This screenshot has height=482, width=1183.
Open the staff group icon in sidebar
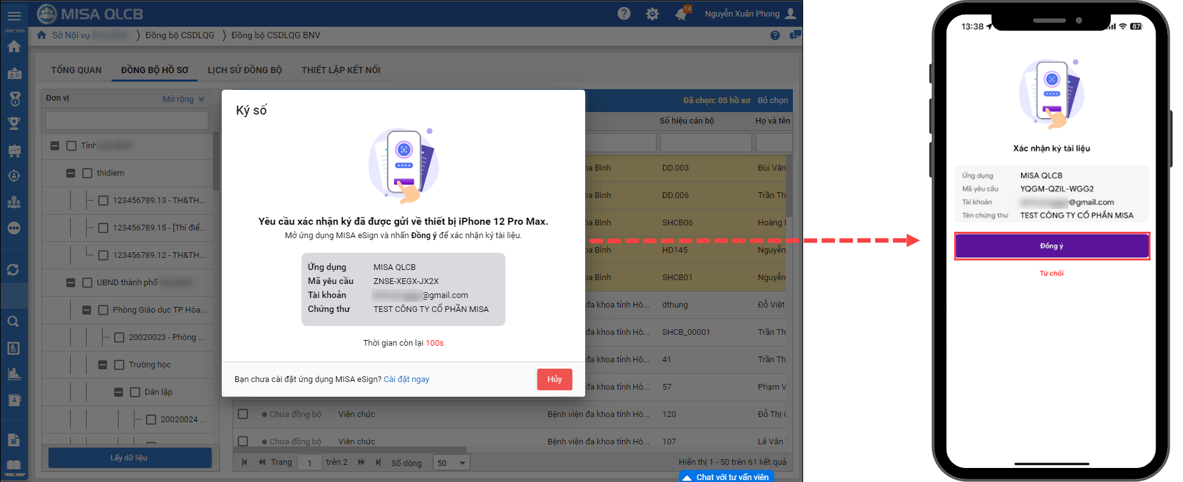pyautogui.click(x=14, y=202)
